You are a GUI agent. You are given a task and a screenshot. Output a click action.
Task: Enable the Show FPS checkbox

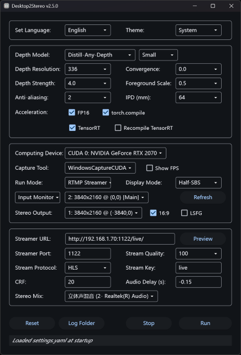pos(149,168)
